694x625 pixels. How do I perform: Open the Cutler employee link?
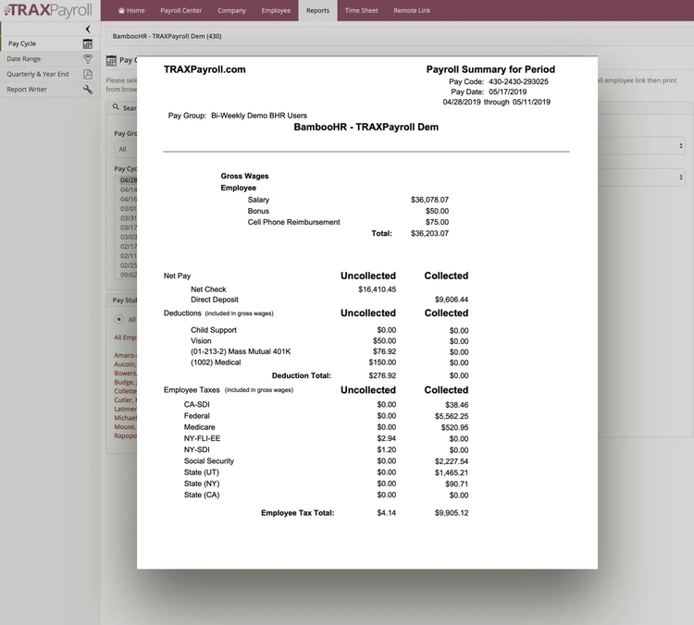pos(125,399)
